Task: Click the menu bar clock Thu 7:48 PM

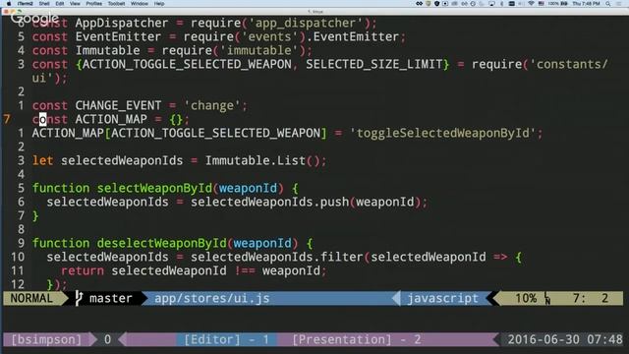Action: (x=586, y=4)
